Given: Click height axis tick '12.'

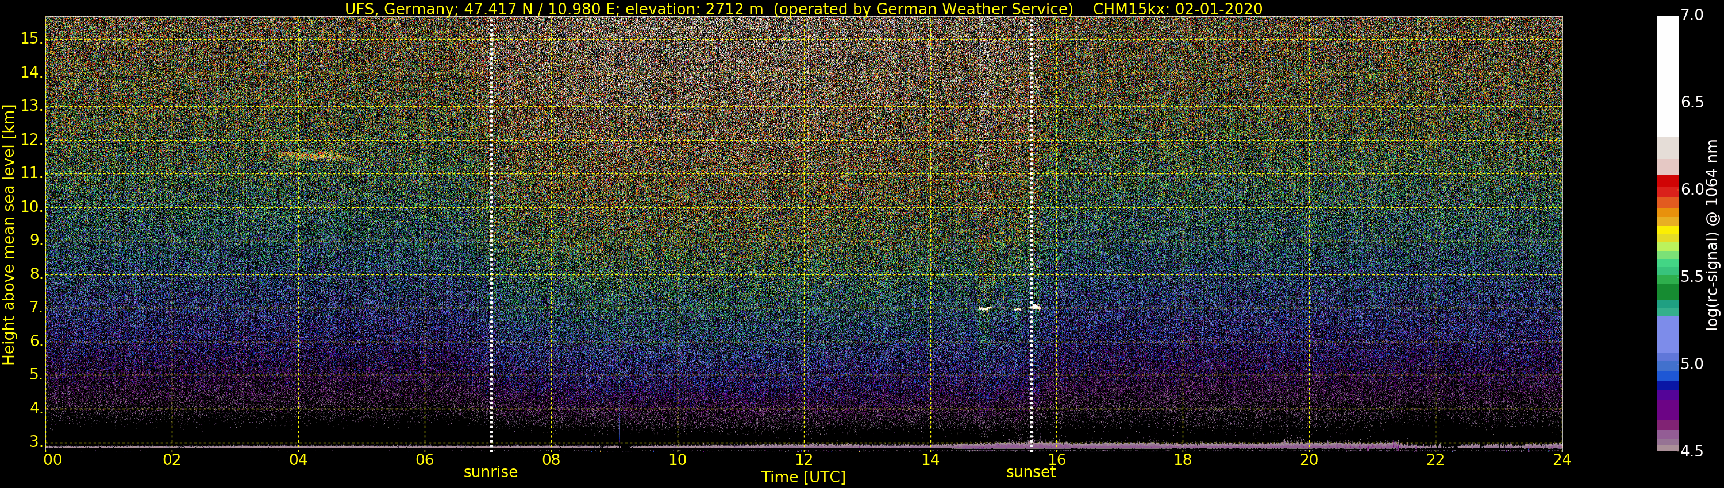Looking at the screenshot, I should (x=32, y=140).
